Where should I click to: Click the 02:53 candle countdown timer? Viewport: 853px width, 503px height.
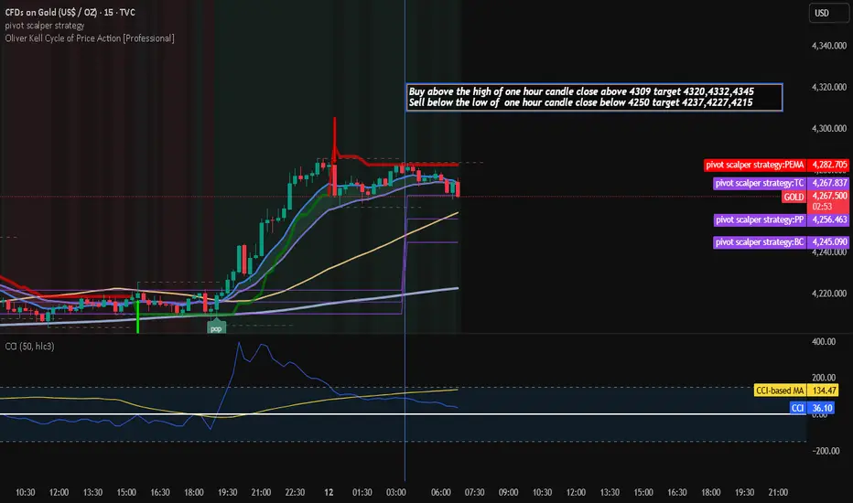pyautogui.click(x=822, y=207)
